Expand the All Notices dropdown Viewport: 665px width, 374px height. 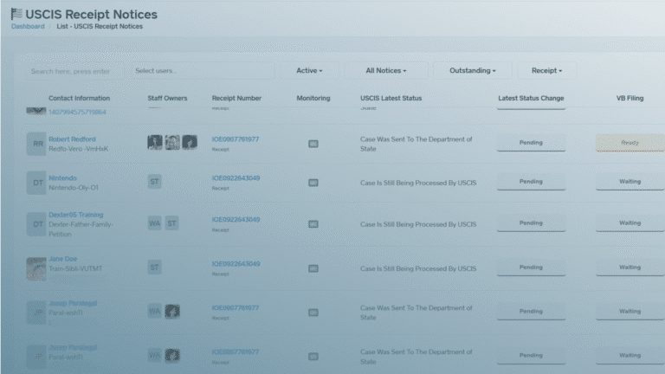point(385,70)
